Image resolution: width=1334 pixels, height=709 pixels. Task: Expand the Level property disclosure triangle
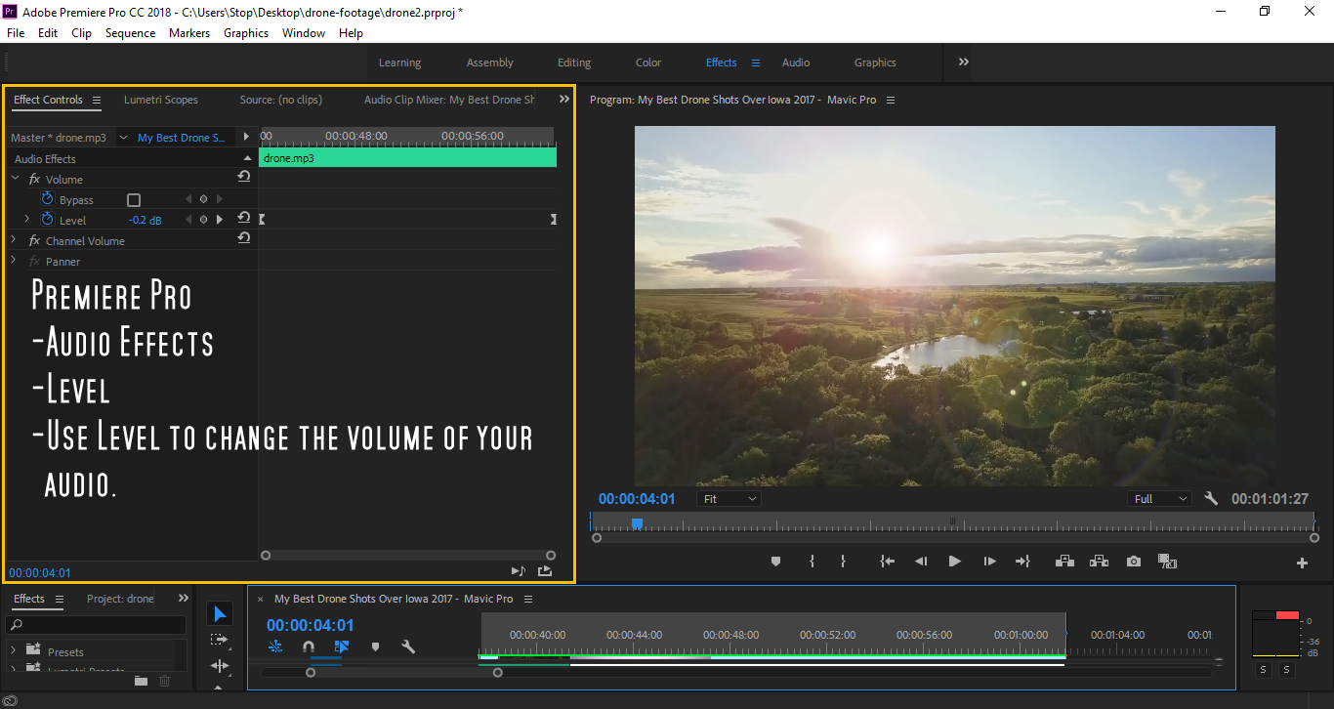point(26,219)
